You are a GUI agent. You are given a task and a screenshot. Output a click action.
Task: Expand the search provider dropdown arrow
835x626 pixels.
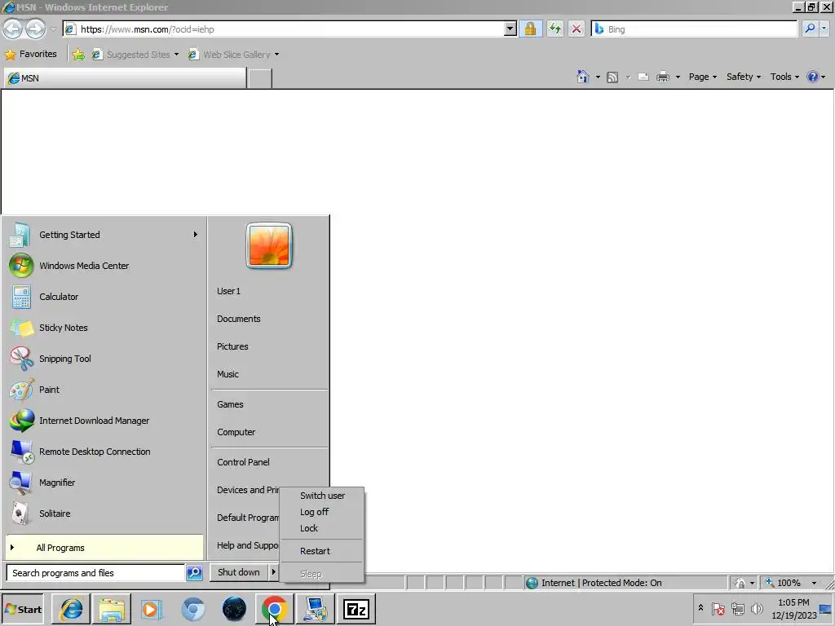pos(824,29)
